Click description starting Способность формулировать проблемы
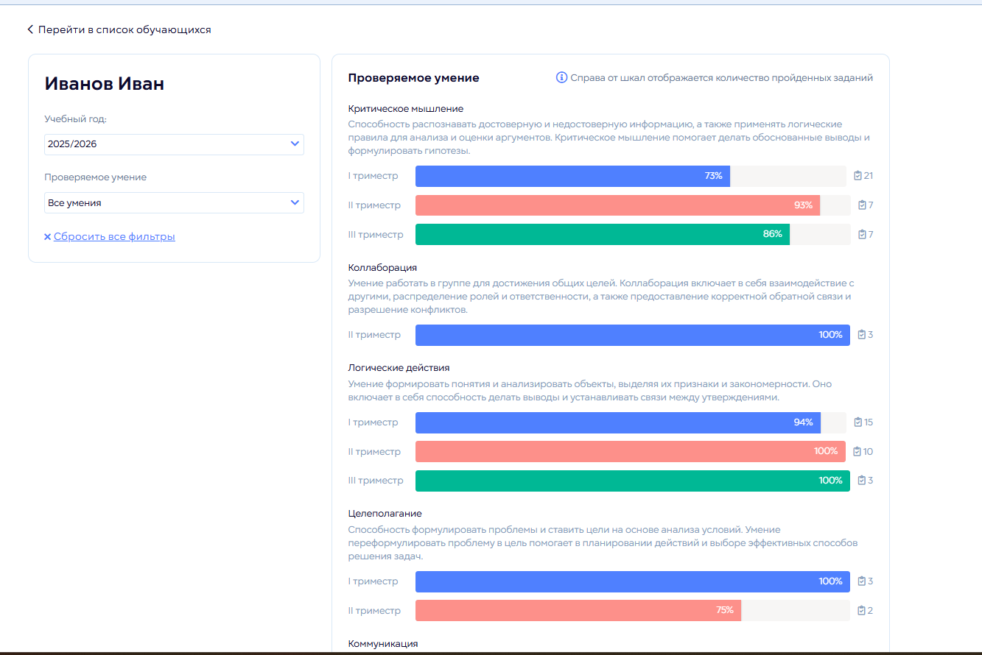The height and width of the screenshot is (655, 982). coord(603,543)
